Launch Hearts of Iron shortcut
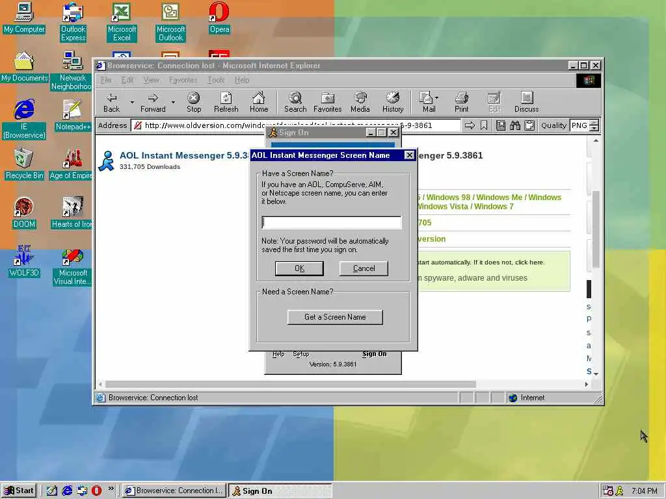 coord(72,213)
